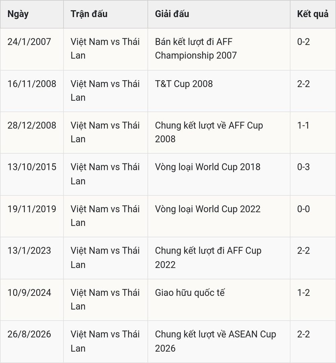Select the date 16/11/2008 cell
This screenshot has width=336, height=363.
pos(32,91)
